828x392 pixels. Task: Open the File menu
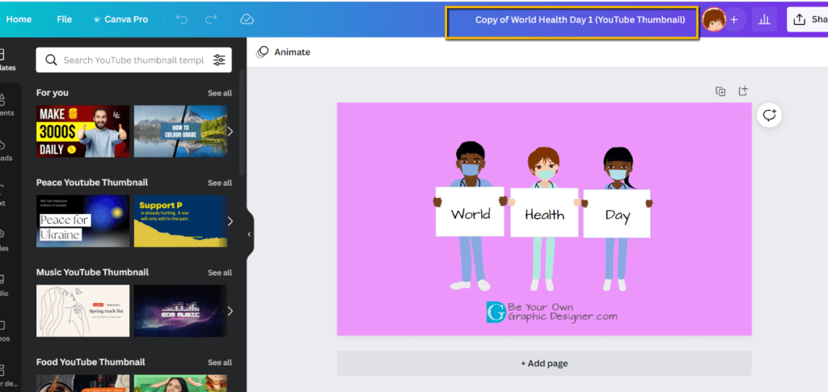[x=65, y=19]
